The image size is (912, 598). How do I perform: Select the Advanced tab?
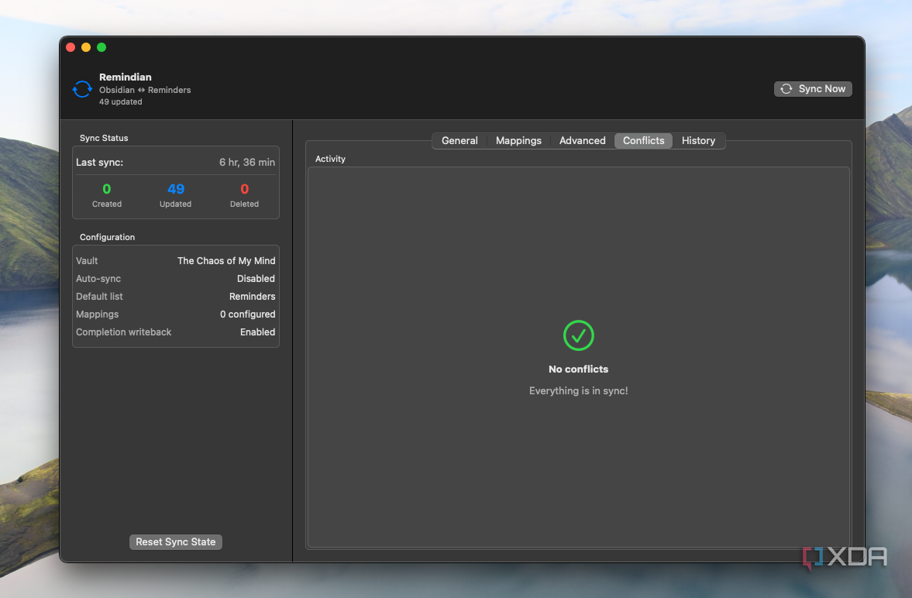(582, 140)
